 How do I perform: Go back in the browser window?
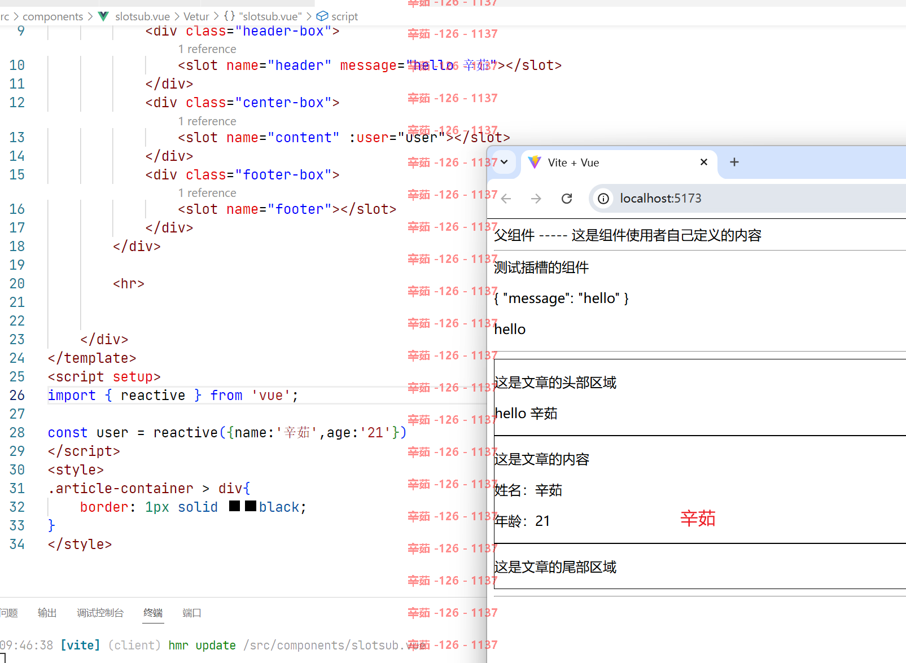[x=506, y=199]
